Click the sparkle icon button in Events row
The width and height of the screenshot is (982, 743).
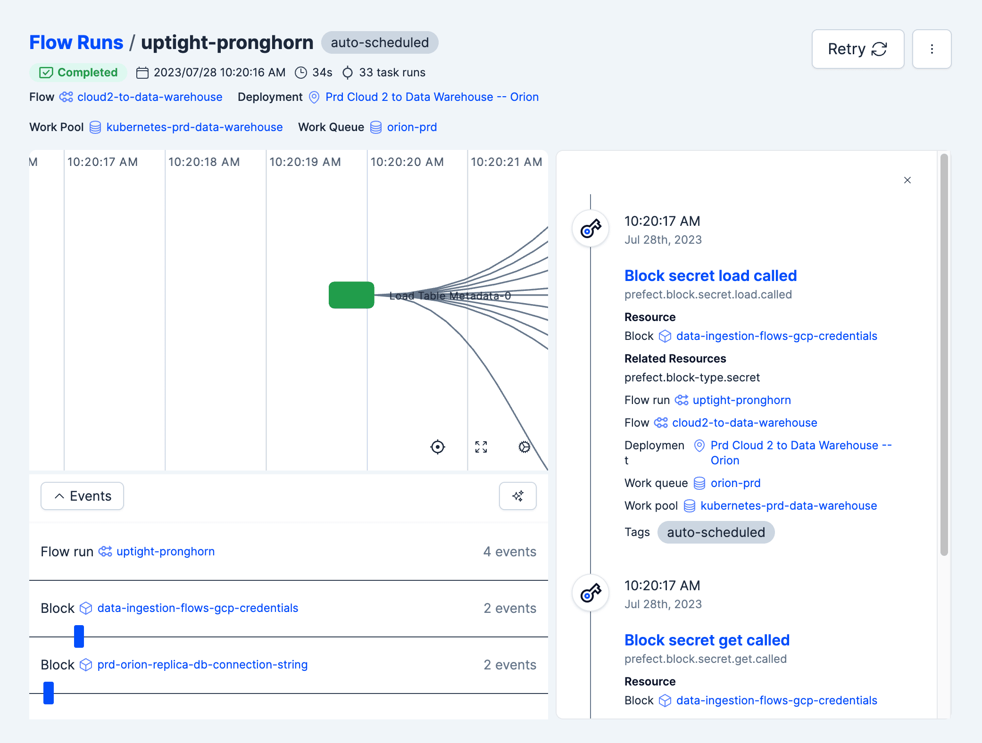coord(517,495)
